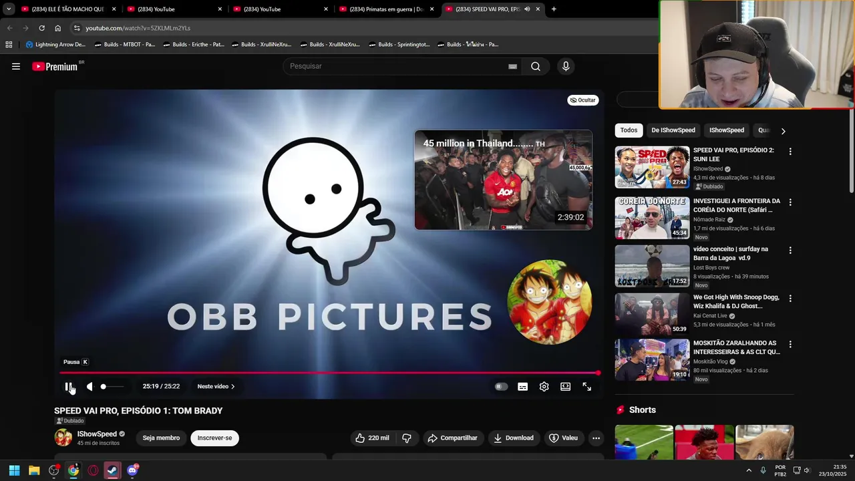Click the 'Valeu' super thanks button
This screenshot has height=481, width=855.
pos(563,438)
